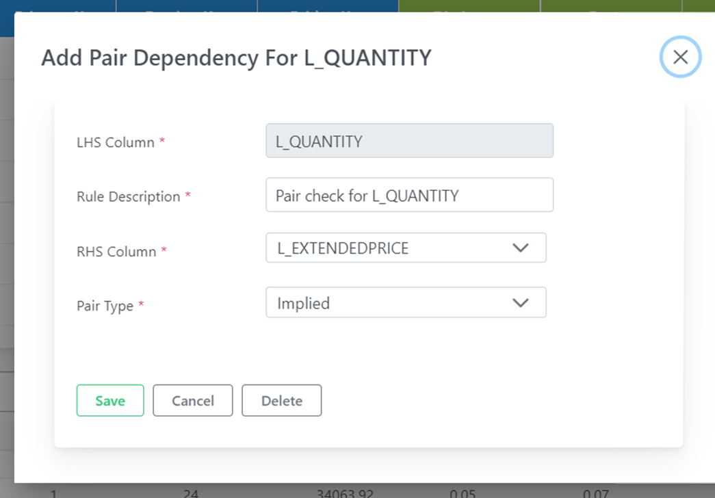
Task: Save the pair dependency rule
Action: click(x=110, y=401)
